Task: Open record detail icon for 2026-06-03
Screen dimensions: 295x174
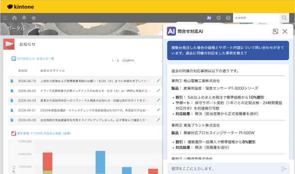Action: point(12,100)
